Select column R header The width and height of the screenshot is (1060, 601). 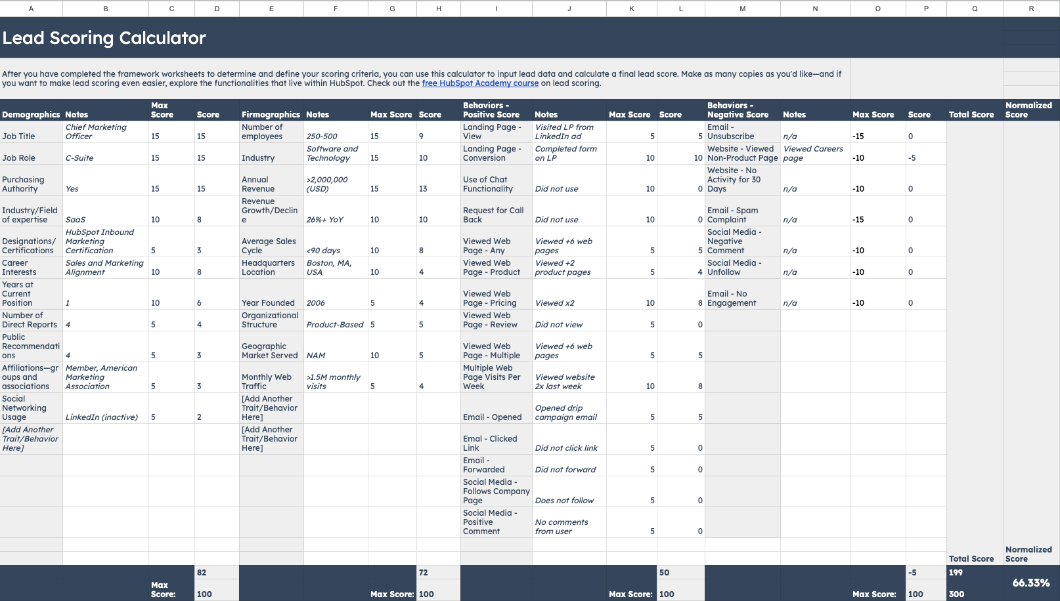click(1031, 9)
